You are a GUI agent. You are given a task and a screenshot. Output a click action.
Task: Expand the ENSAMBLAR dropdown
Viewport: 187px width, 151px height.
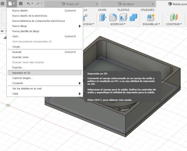pyautogui.click(x=151, y=24)
